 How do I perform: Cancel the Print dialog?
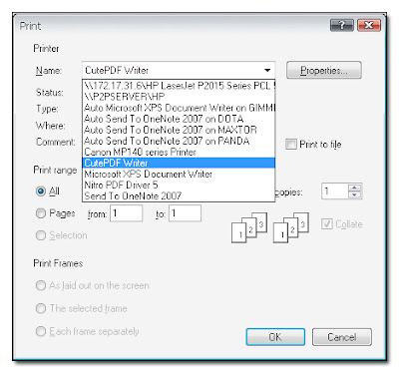pyautogui.click(x=342, y=337)
